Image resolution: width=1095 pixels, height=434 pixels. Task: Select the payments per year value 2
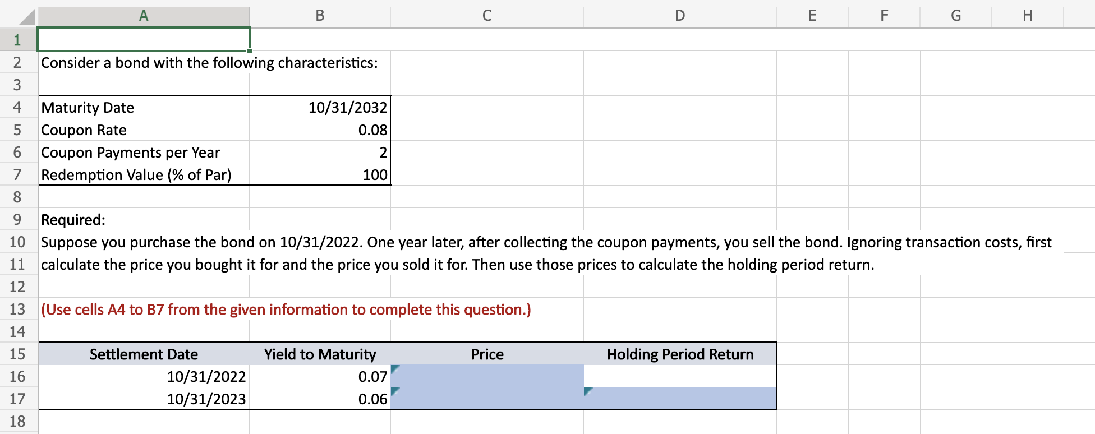pos(320,152)
